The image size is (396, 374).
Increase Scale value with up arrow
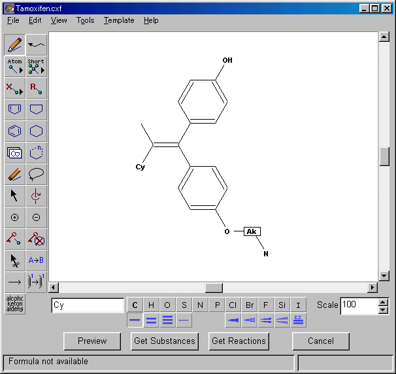click(383, 302)
